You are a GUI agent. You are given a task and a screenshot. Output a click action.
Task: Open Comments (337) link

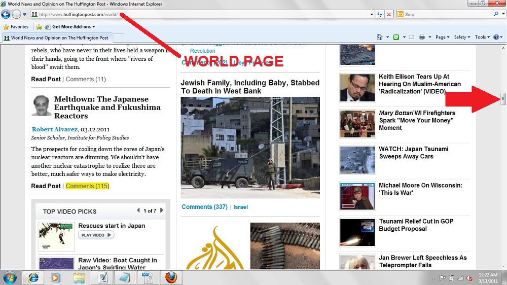coord(204,207)
